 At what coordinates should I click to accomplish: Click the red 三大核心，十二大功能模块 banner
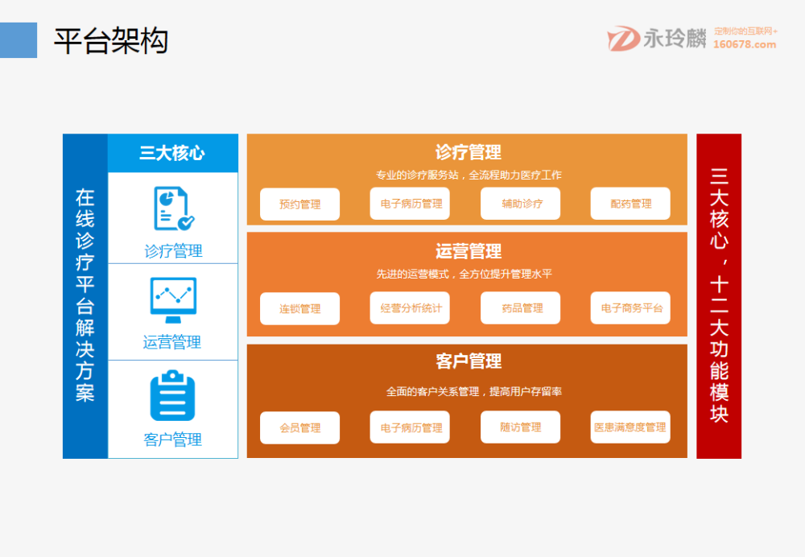(719, 295)
